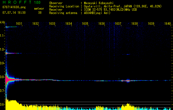Screen dimensions: 173x110
Task: Click the 1637 time axis marker
Action: [x=118, y=24]
